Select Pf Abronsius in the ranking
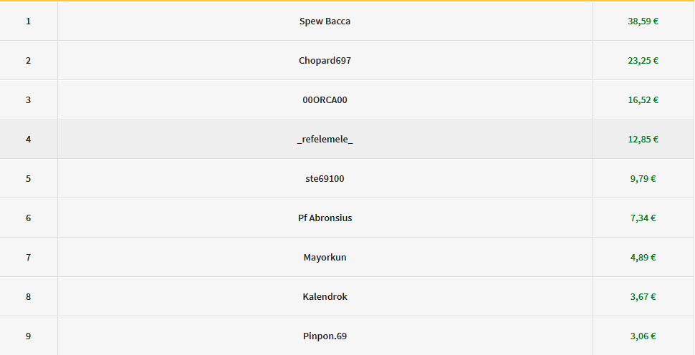This screenshot has width=695, height=355. click(x=325, y=218)
